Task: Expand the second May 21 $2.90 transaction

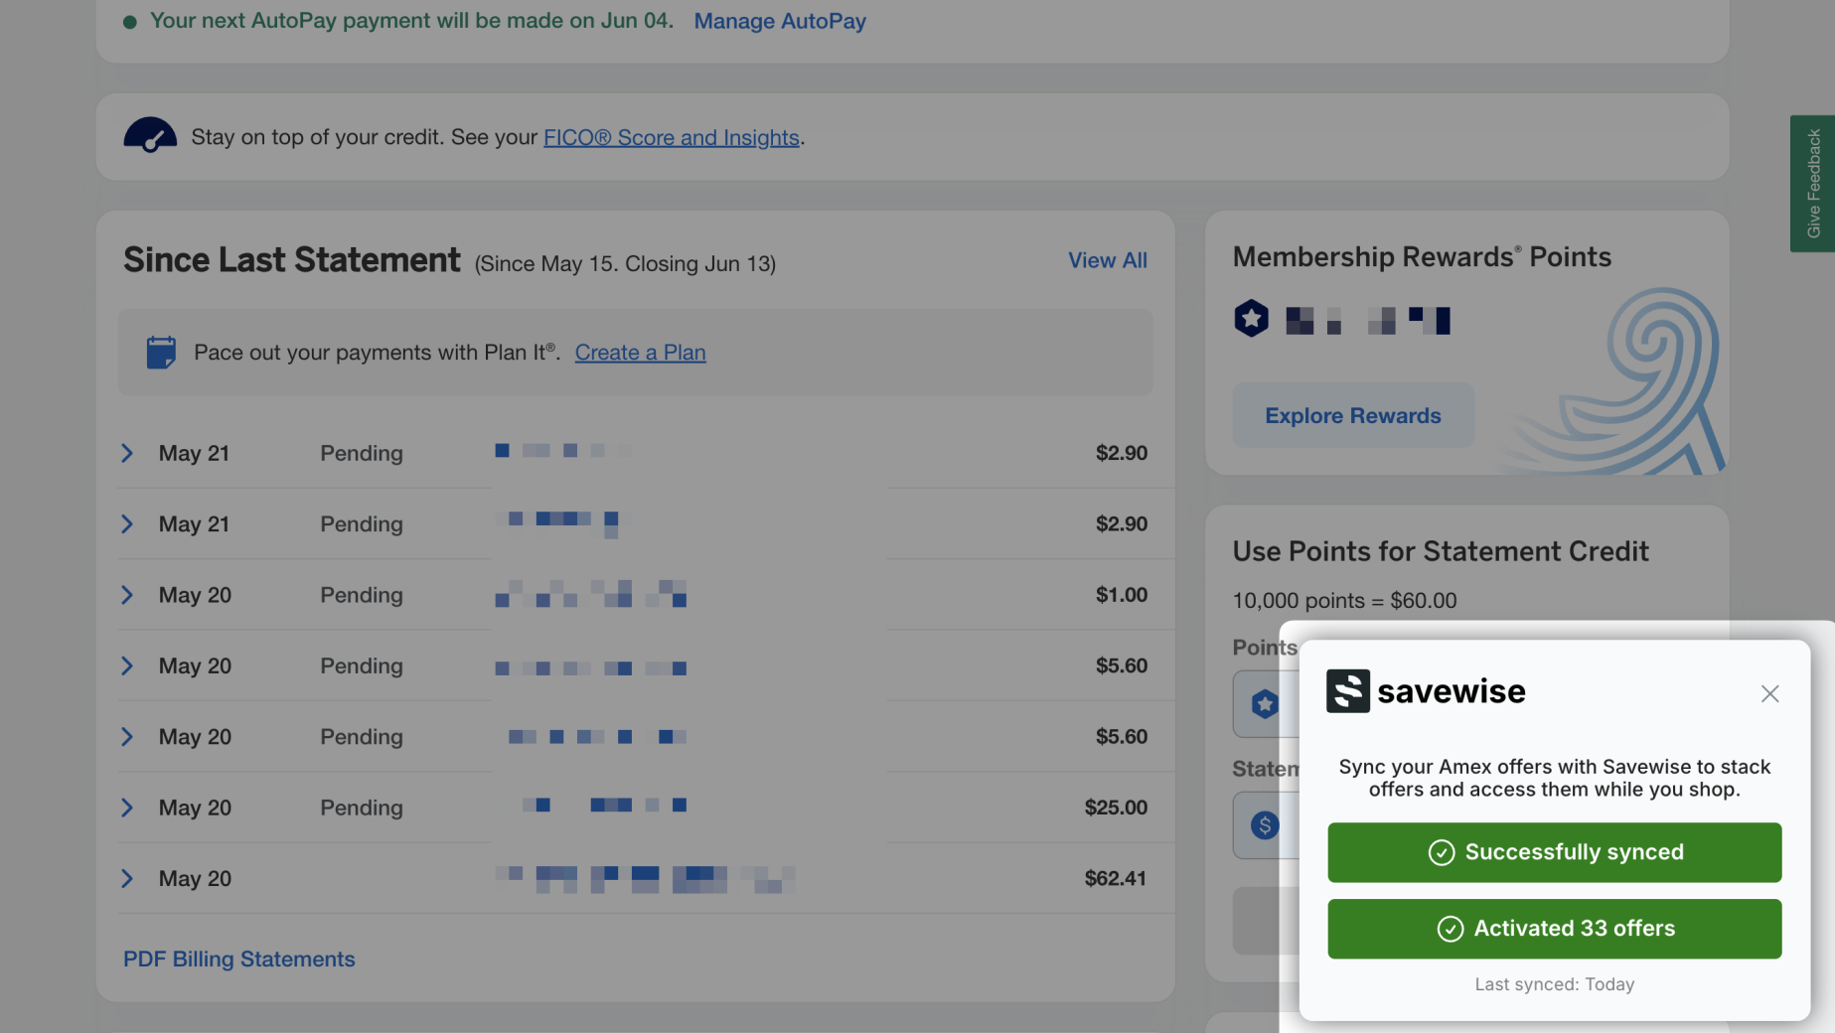Action: (127, 523)
